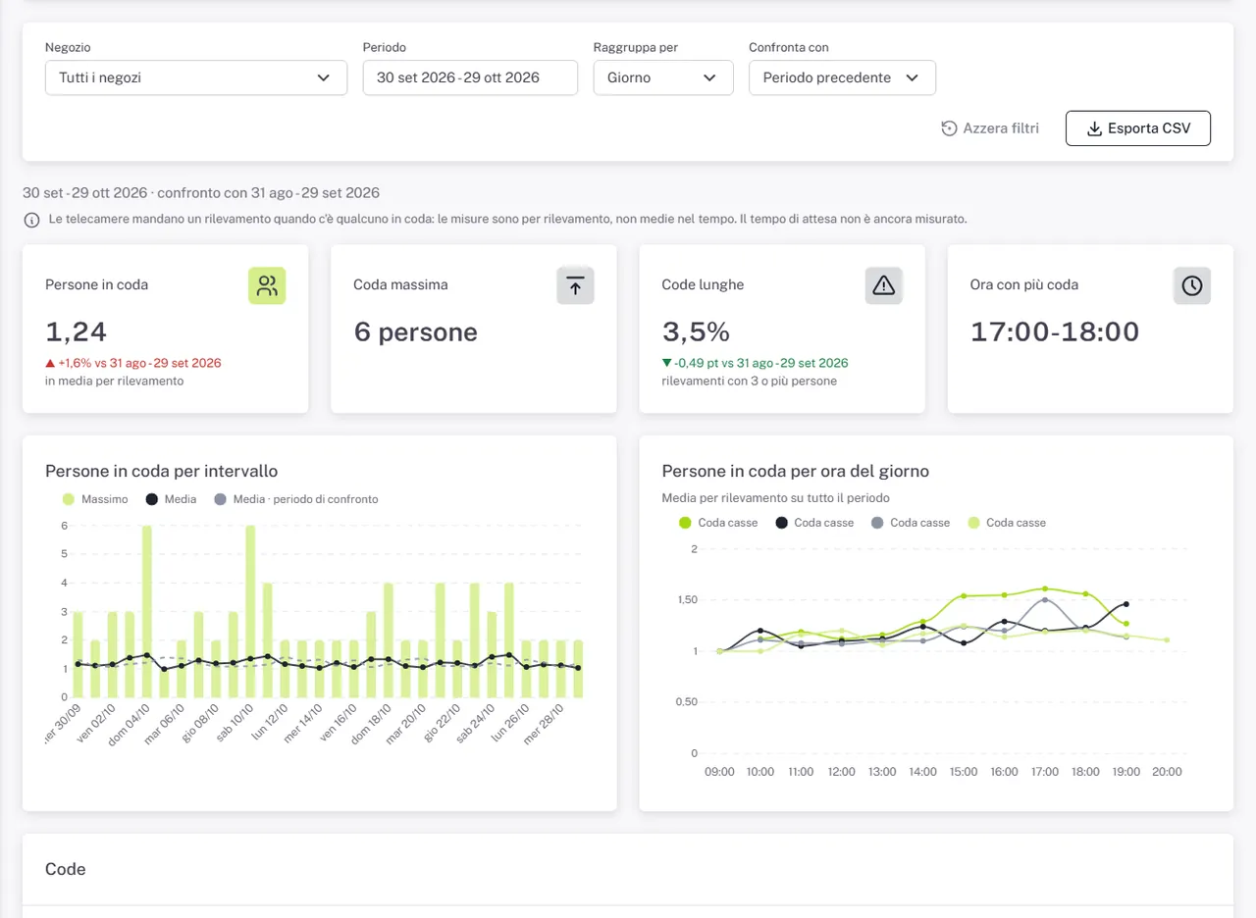Click the chevron arrow in the Periodo precedente dropdown
This screenshot has width=1256, height=918.
coord(912,77)
